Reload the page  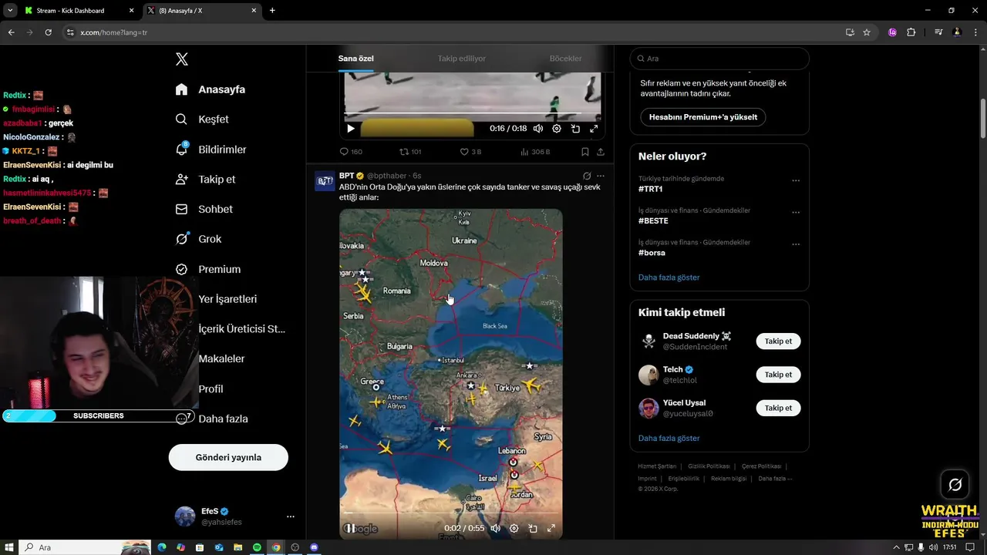click(x=48, y=32)
